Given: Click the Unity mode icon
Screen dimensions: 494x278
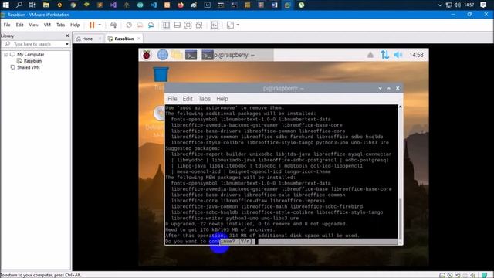Looking at the screenshot, I should coord(199,25).
